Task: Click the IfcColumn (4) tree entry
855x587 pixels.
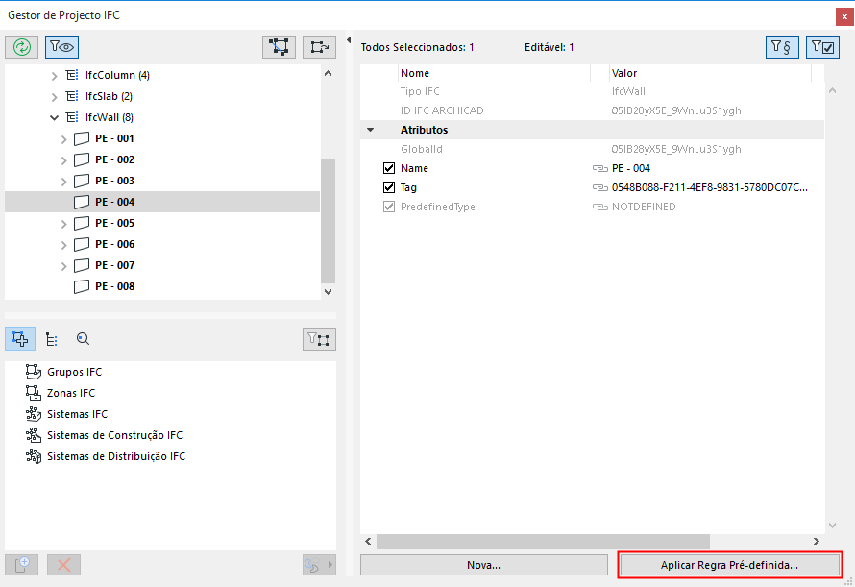Action: [117, 75]
